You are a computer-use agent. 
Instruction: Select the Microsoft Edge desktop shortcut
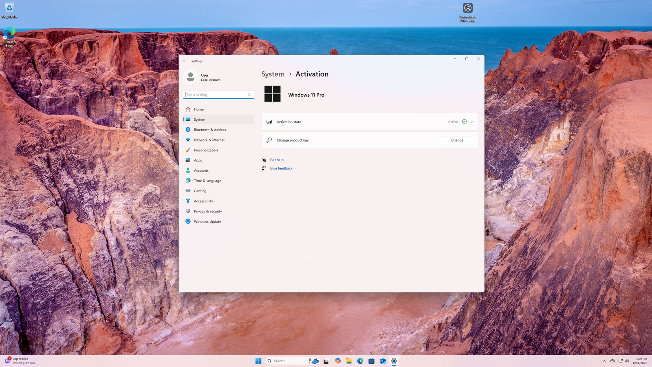9,37
